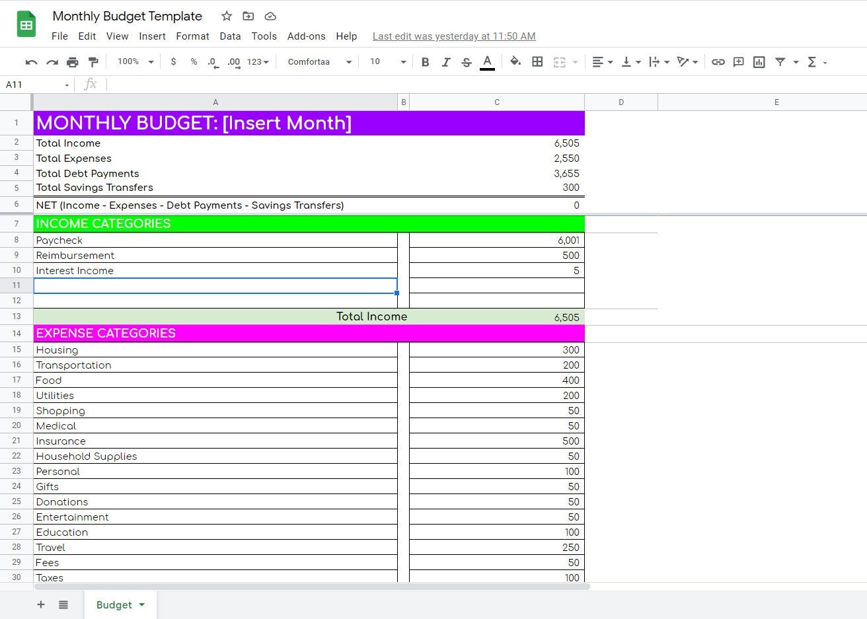867x619 pixels.
Task: Open the Edit menu
Action: click(87, 36)
